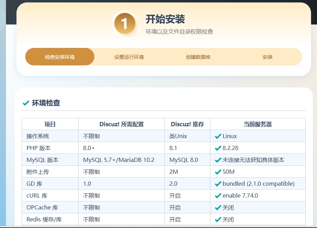Switch to the 设置运行环境 step
Viewport: 317px width, 228px height.
(129, 57)
